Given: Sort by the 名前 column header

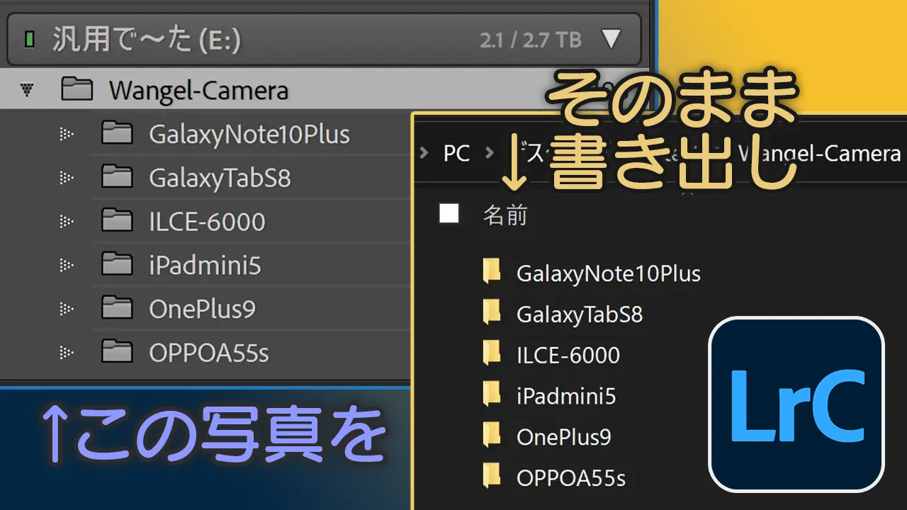Looking at the screenshot, I should pos(505,215).
